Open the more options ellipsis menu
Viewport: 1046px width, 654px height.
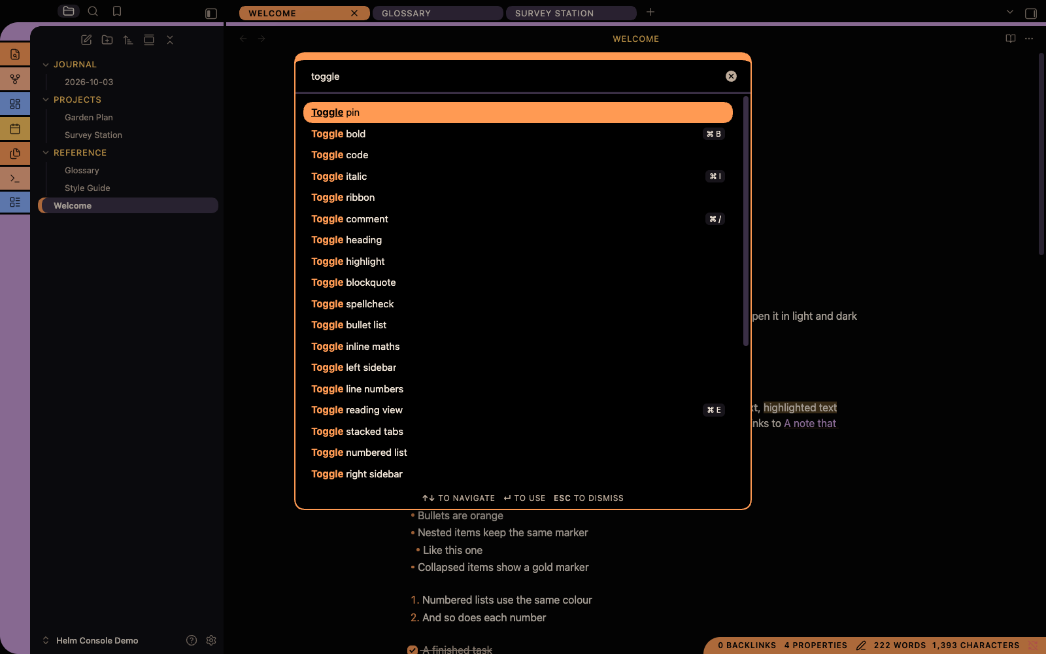coord(1029,39)
